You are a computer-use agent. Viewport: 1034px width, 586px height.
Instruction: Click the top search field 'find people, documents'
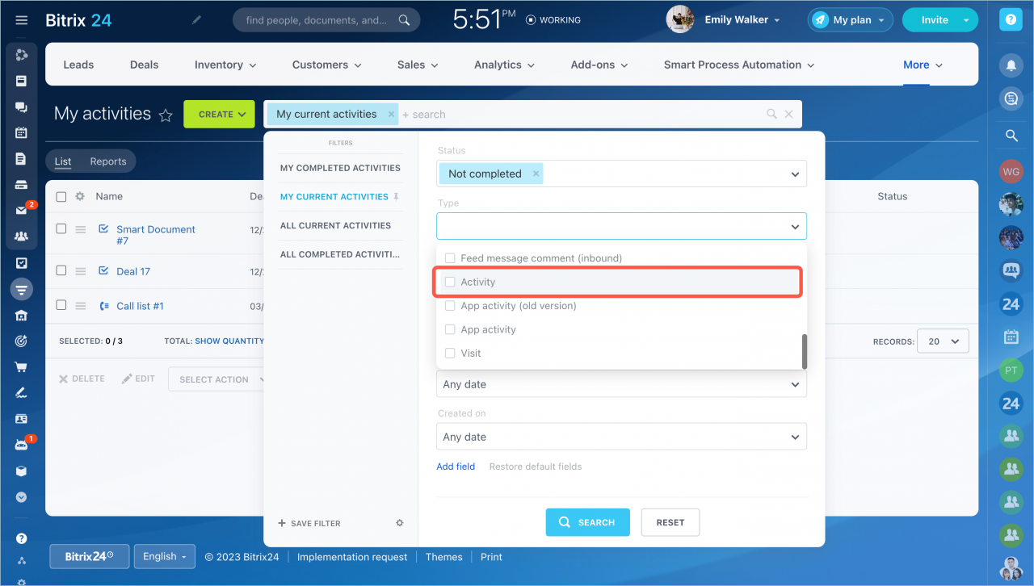point(326,20)
